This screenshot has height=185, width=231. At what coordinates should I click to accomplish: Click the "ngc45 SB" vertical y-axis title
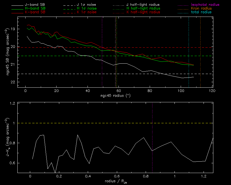[x=5, y=52]
